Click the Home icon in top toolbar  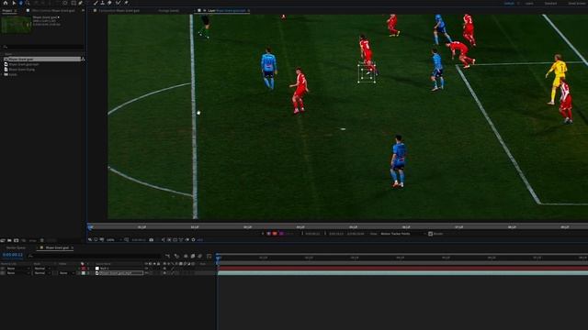pos(6,3)
